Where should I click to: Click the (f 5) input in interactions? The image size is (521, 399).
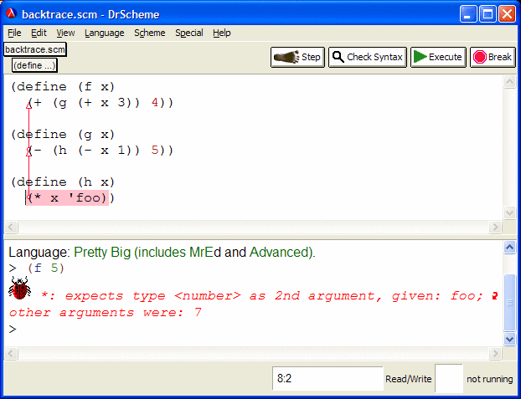(x=46, y=268)
